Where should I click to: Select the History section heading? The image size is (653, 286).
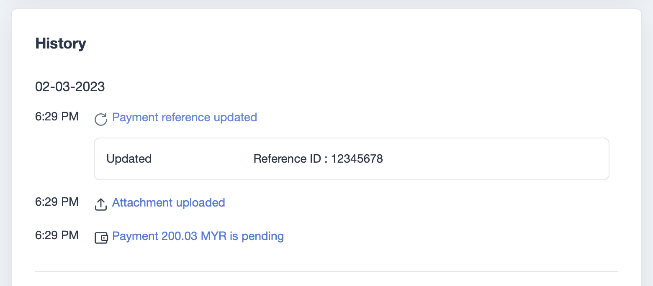point(61,43)
